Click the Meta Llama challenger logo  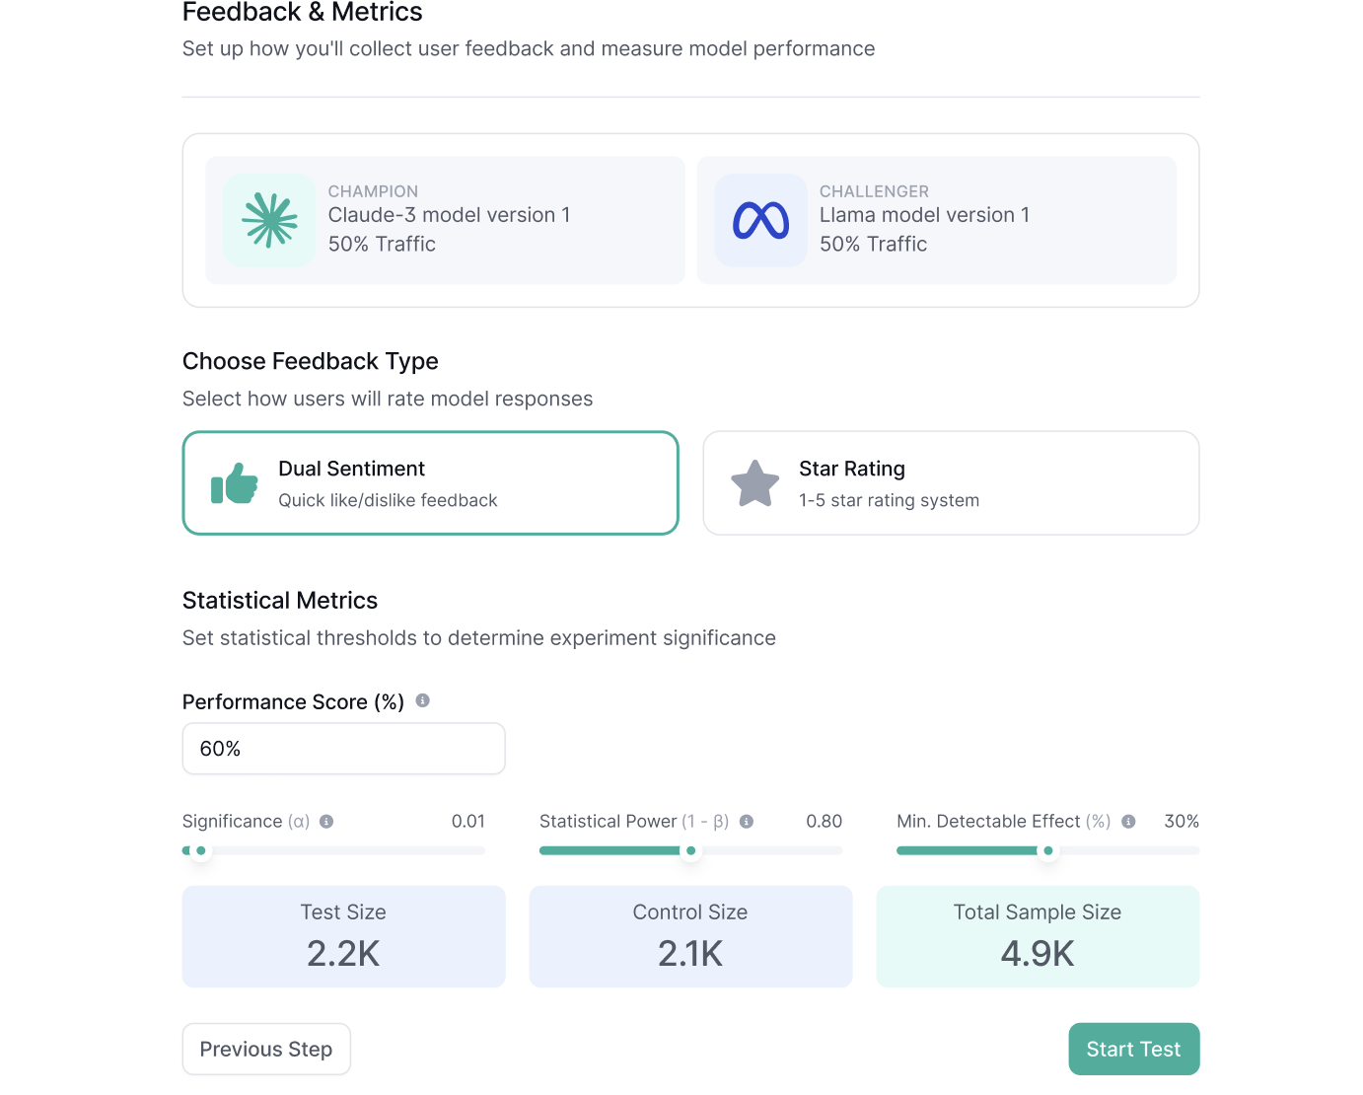(x=760, y=220)
